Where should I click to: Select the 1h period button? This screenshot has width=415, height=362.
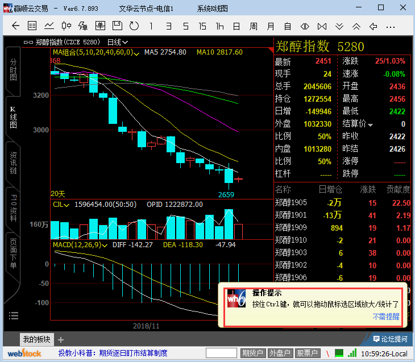[219, 26]
